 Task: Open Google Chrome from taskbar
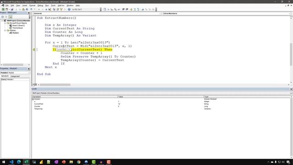tap(79, 162)
